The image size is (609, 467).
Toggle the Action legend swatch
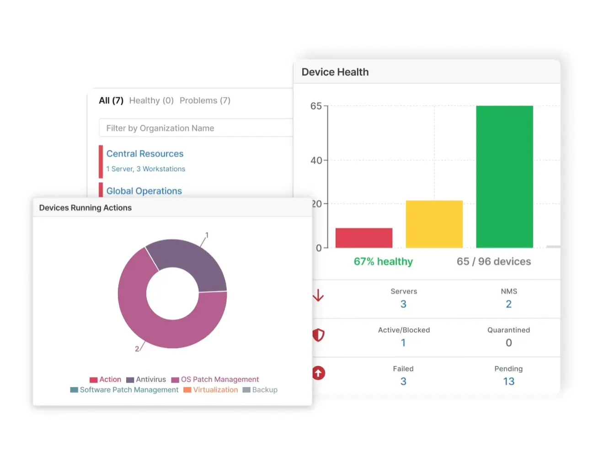[94, 380]
